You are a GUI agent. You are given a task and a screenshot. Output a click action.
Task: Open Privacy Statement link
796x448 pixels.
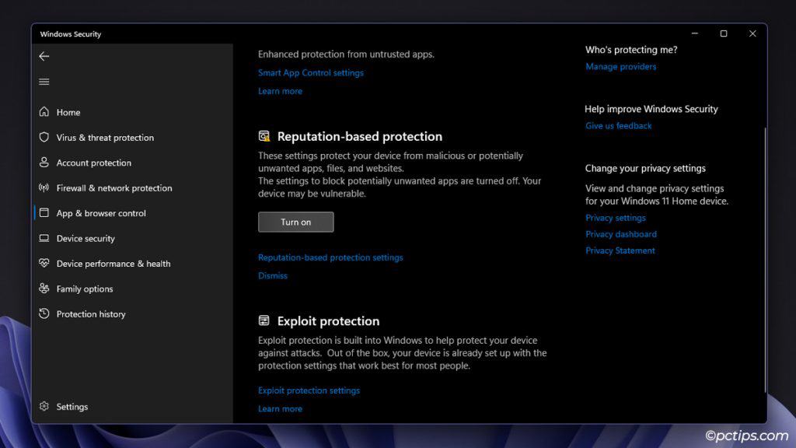(620, 250)
